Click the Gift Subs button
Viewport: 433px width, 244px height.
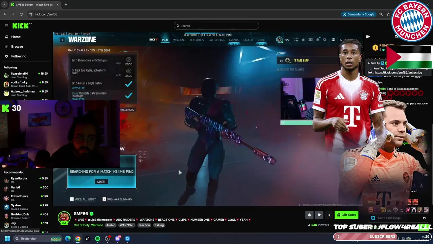coord(346,215)
